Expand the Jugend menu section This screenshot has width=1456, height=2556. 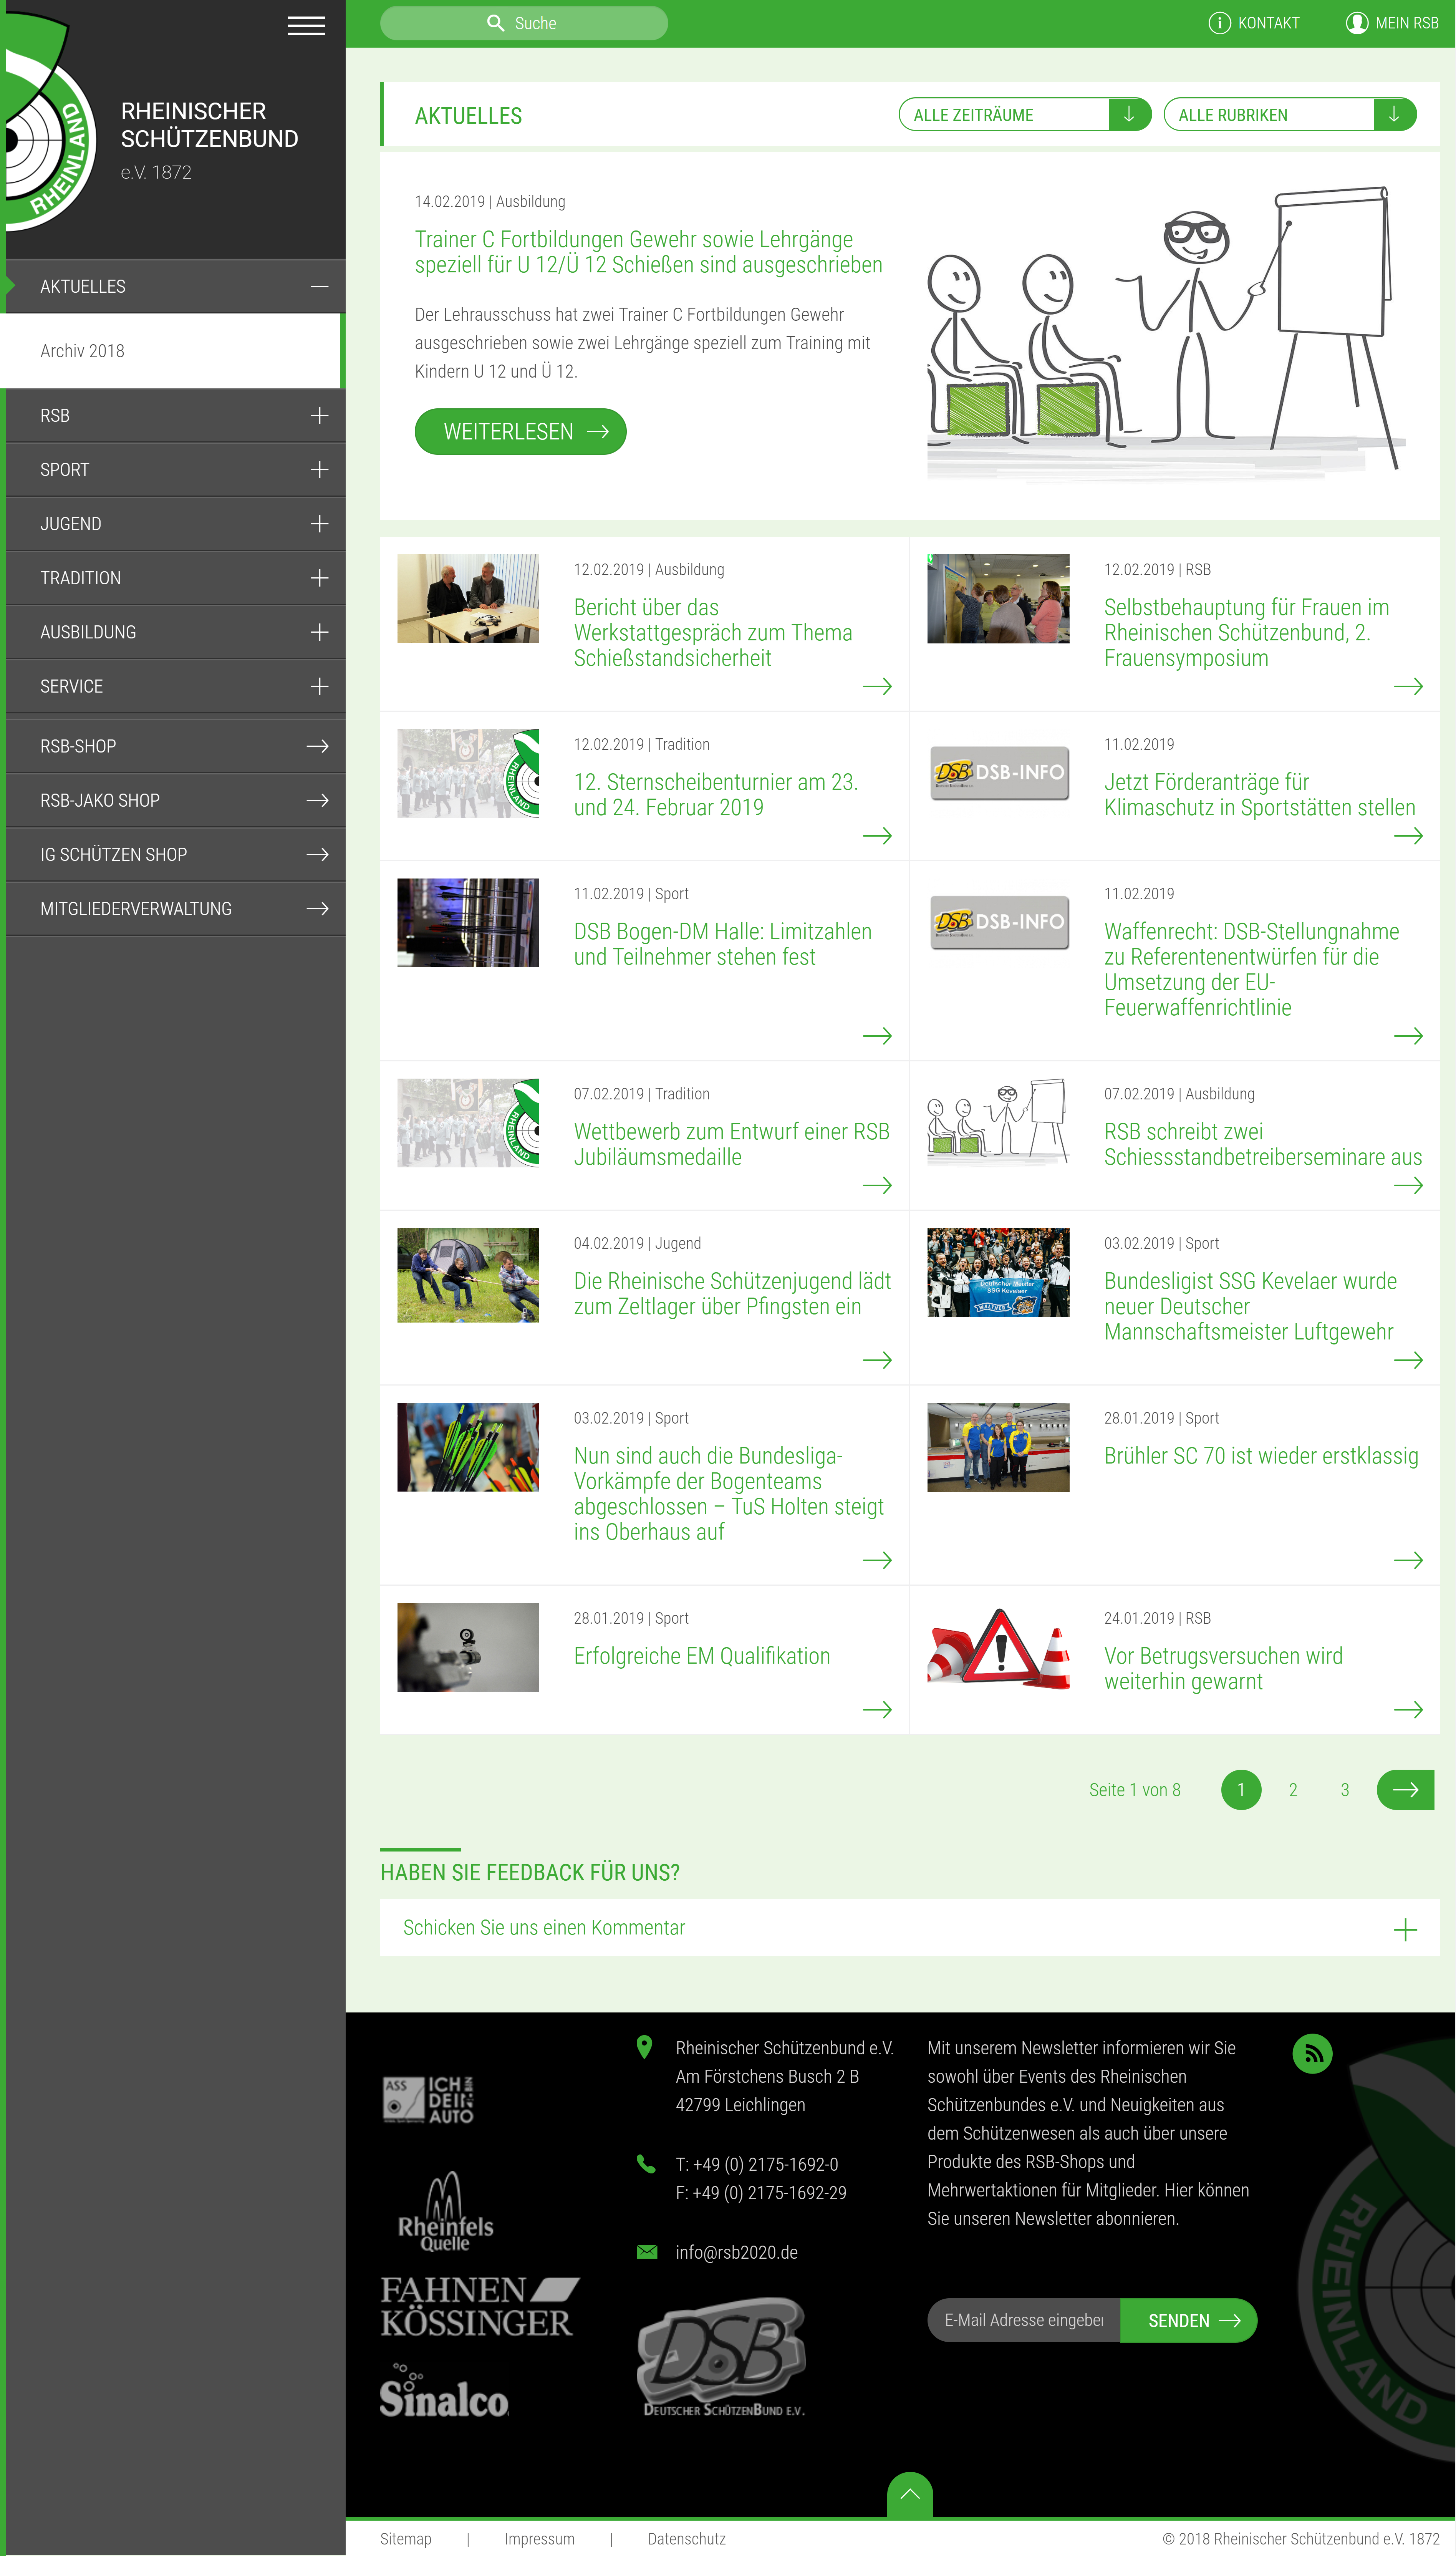(x=319, y=524)
